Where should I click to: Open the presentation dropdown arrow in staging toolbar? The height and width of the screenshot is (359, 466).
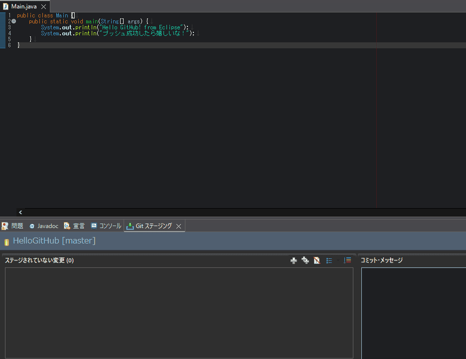tap(338, 260)
